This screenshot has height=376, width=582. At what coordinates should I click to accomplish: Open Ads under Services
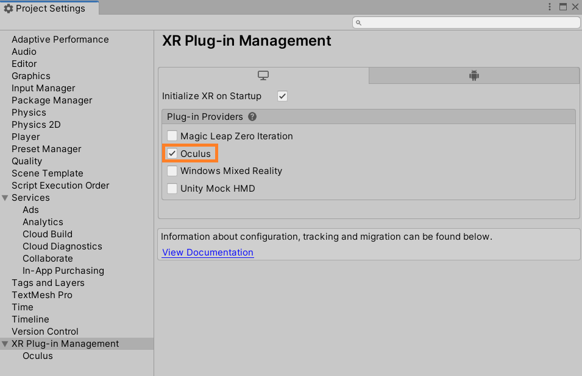31,210
